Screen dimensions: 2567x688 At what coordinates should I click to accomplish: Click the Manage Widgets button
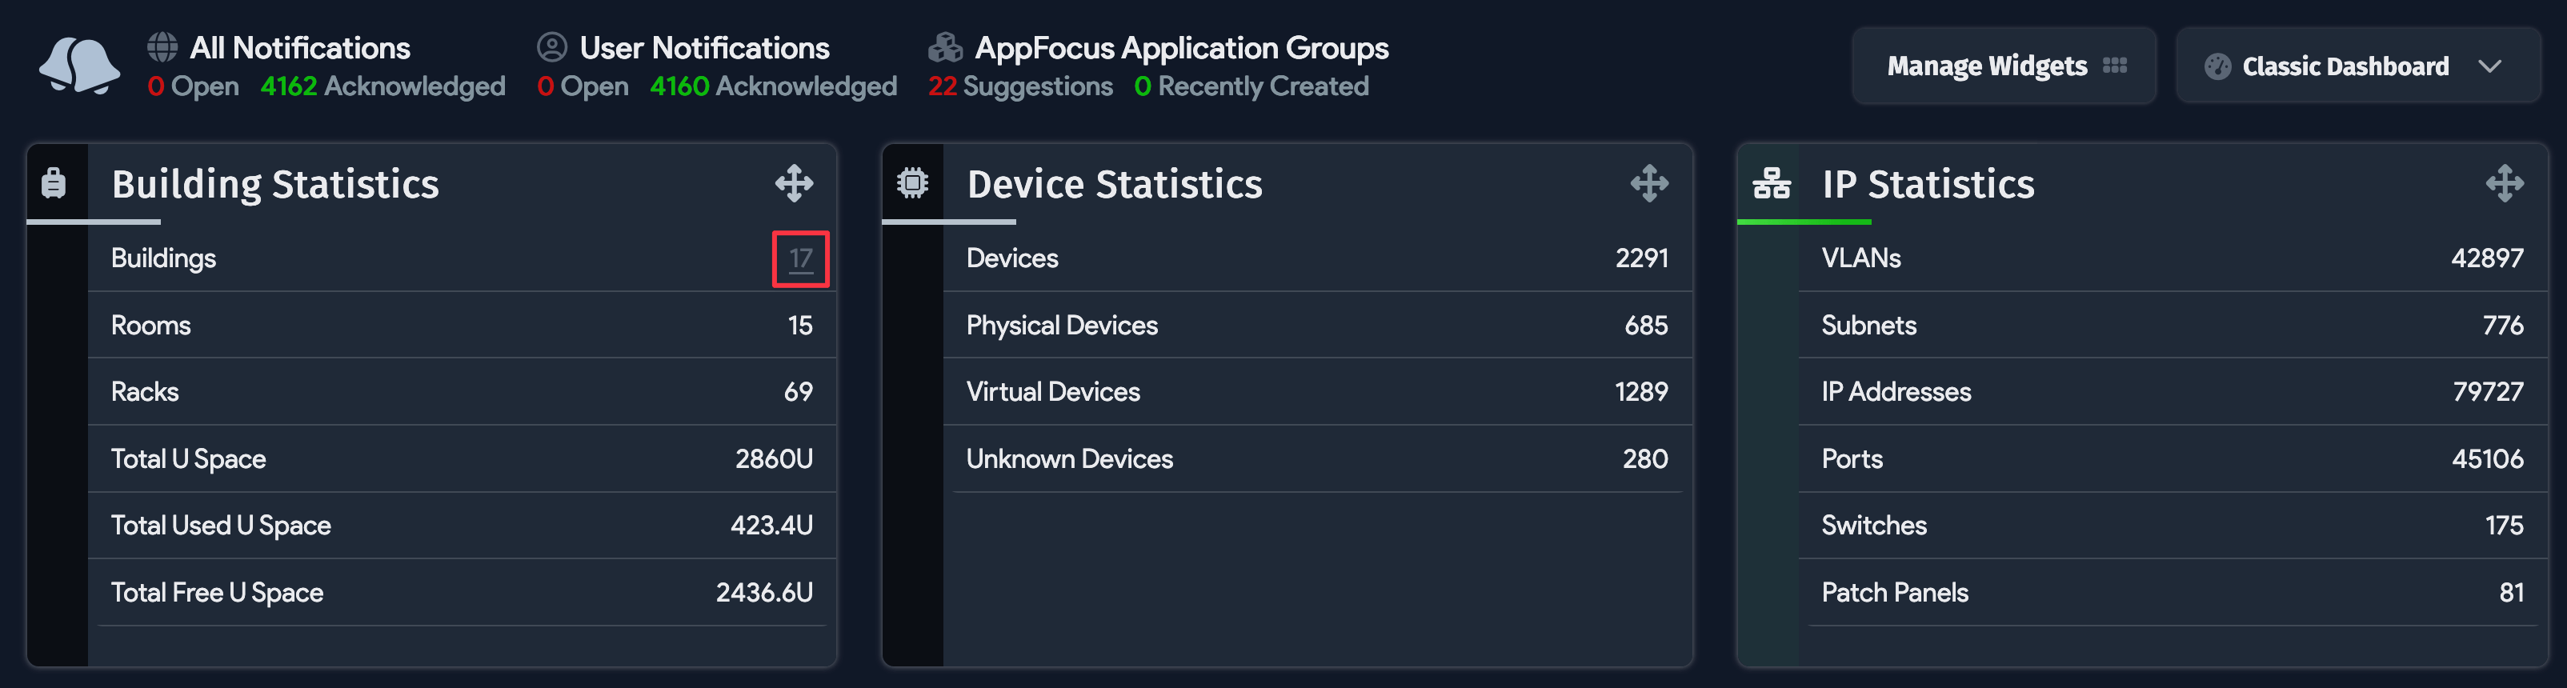2004,66
